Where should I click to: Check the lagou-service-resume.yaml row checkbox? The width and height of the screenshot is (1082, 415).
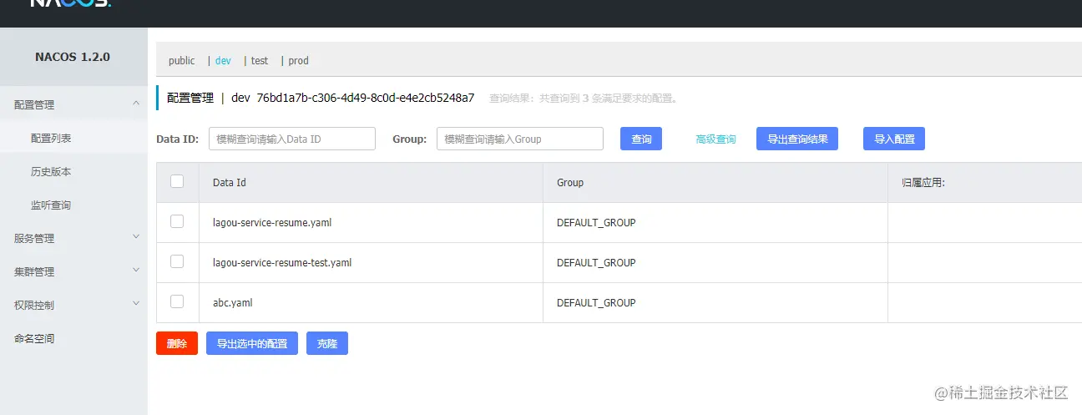click(177, 221)
